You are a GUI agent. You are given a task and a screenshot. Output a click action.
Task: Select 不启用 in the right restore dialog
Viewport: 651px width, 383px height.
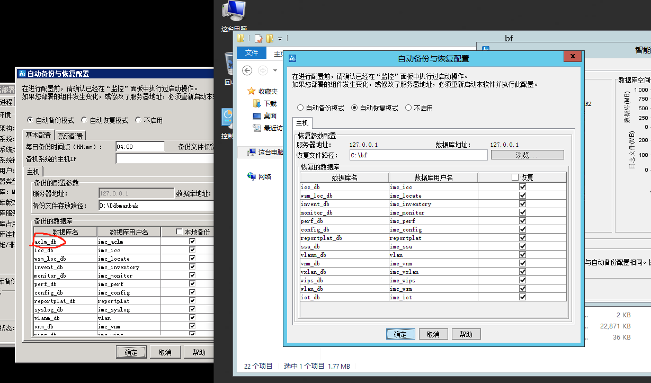pos(419,108)
